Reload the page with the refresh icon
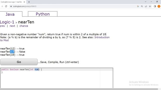This screenshot has width=161, height=90. click(6, 6)
